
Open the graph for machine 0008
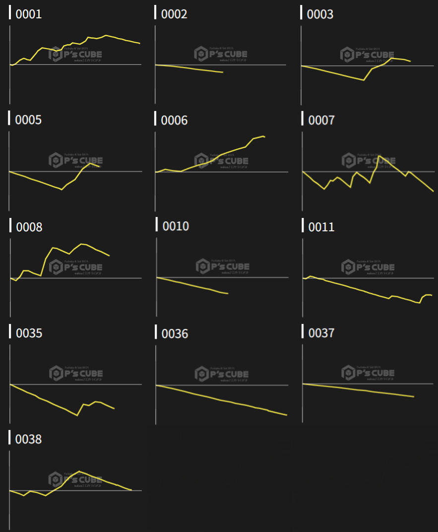tap(75, 277)
